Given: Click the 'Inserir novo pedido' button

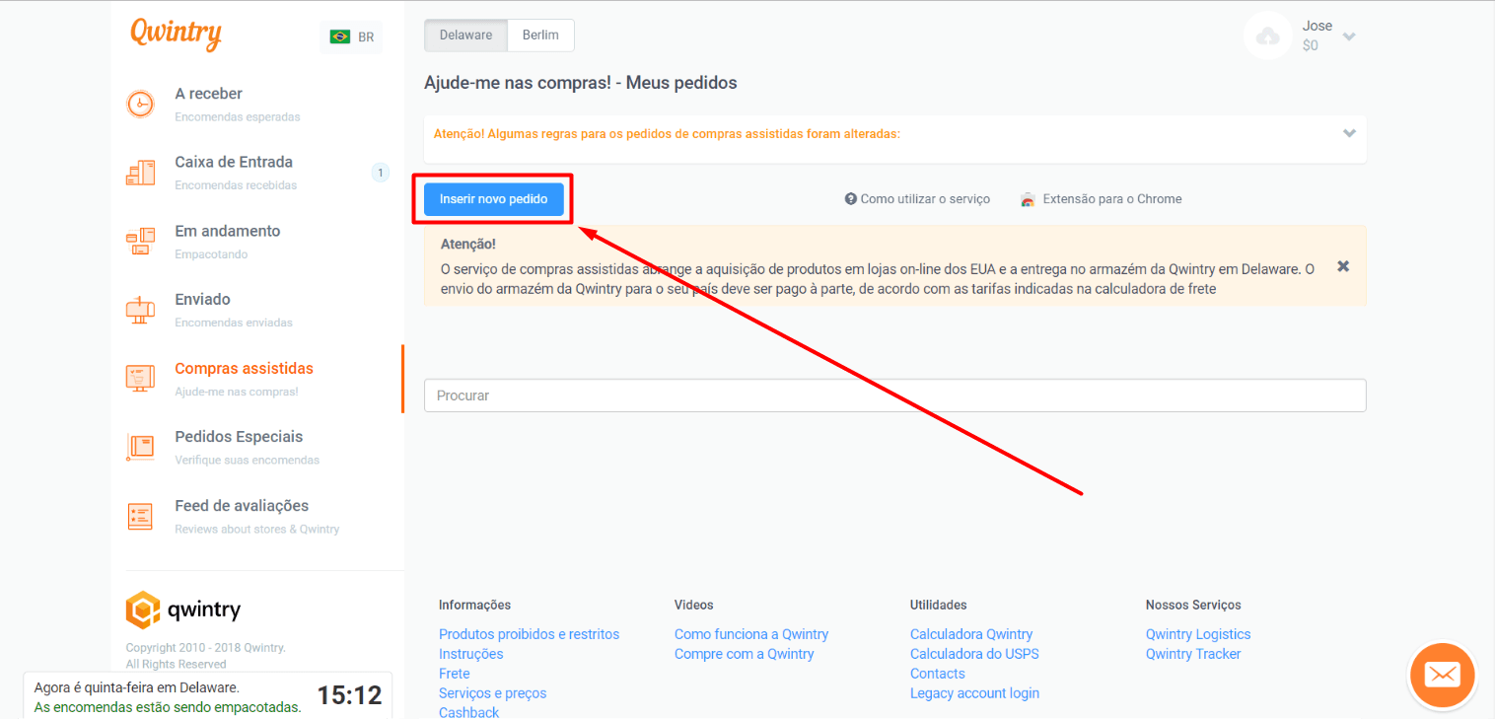Looking at the screenshot, I should click(x=493, y=198).
